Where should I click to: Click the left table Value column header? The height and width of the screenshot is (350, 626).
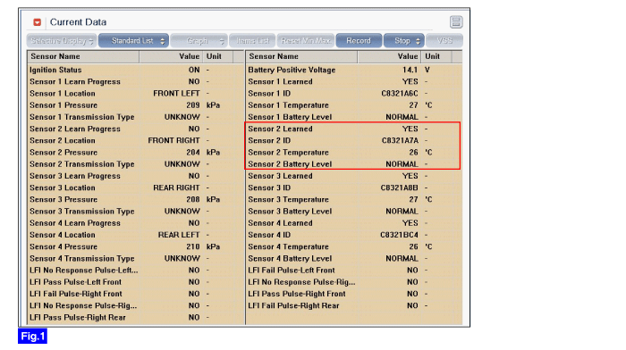point(171,56)
